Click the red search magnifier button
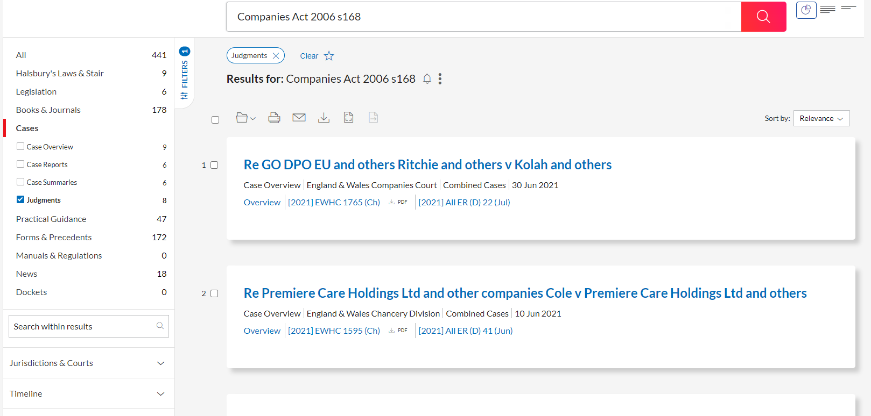The width and height of the screenshot is (871, 416). click(763, 17)
